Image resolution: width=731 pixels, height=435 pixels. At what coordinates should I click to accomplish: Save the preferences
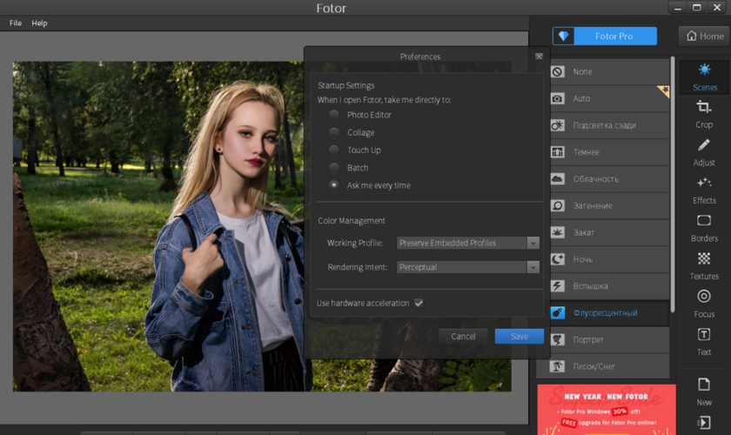pyautogui.click(x=520, y=336)
